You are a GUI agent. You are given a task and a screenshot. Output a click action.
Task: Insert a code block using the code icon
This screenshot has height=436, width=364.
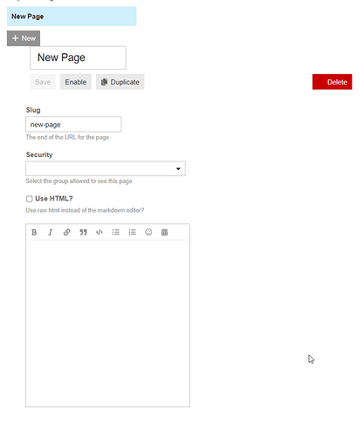click(x=100, y=232)
